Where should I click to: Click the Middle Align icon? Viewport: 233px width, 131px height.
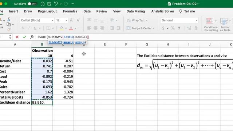(95, 20)
